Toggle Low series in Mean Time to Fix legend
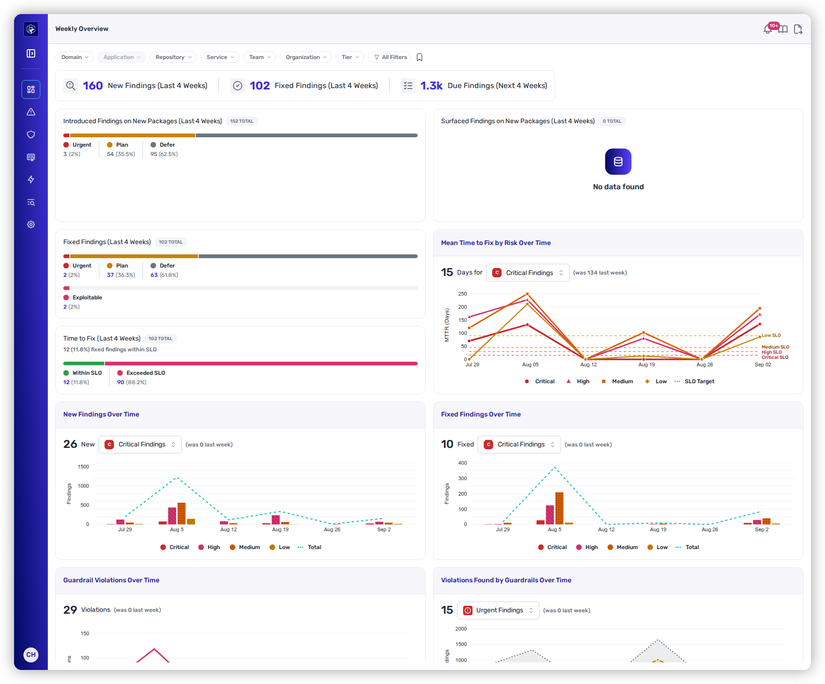The width and height of the screenshot is (825, 684). [x=656, y=381]
